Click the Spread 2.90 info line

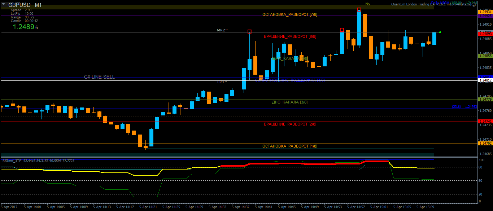pos(21,10)
